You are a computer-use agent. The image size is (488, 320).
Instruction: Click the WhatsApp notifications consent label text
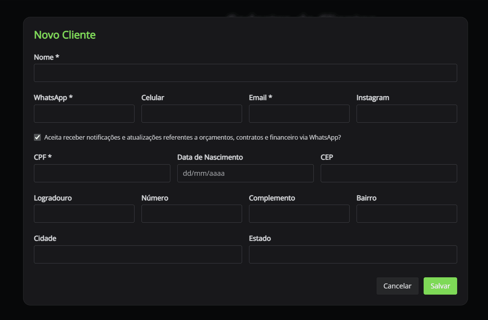(193, 137)
